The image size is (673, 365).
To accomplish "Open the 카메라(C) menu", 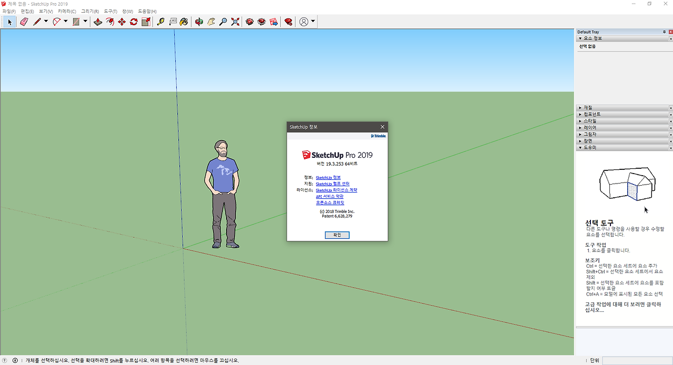I will click(67, 11).
